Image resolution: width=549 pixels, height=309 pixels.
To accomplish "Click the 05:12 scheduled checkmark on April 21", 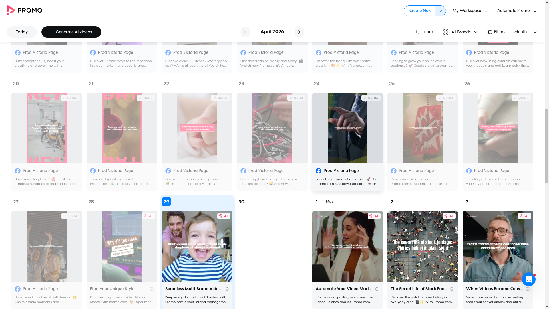I will [140, 98].
